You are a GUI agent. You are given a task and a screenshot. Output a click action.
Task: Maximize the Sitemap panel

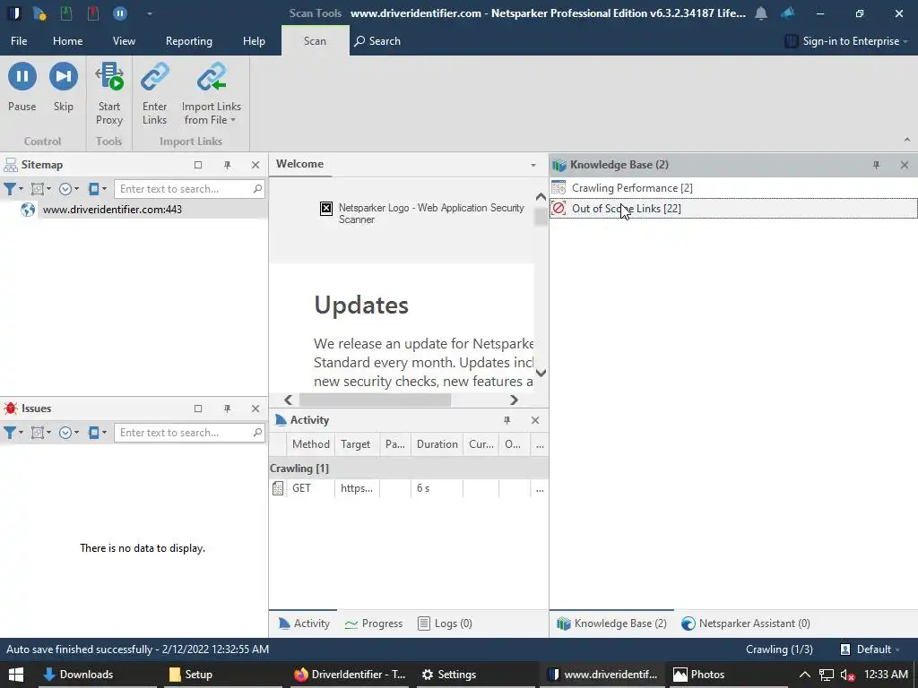coord(198,165)
